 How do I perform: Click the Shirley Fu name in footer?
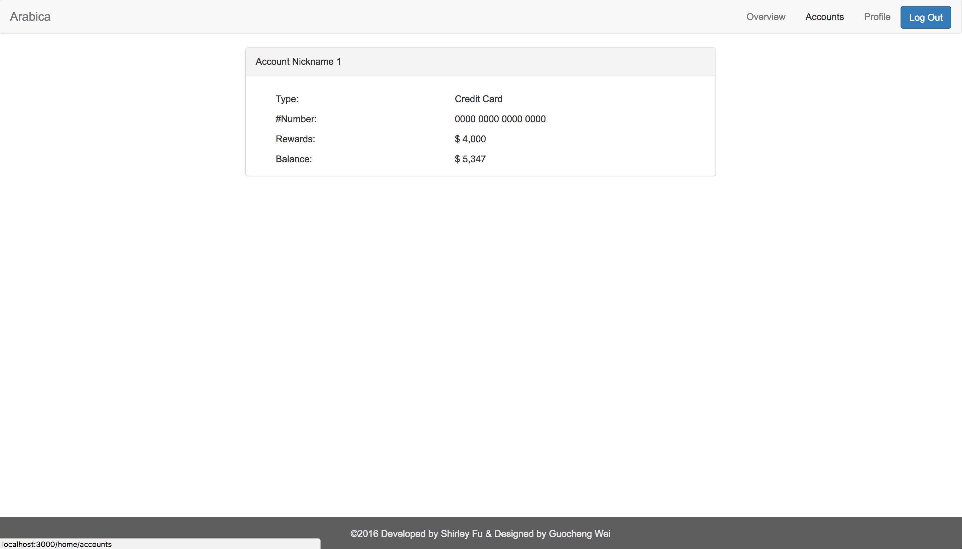point(461,534)
